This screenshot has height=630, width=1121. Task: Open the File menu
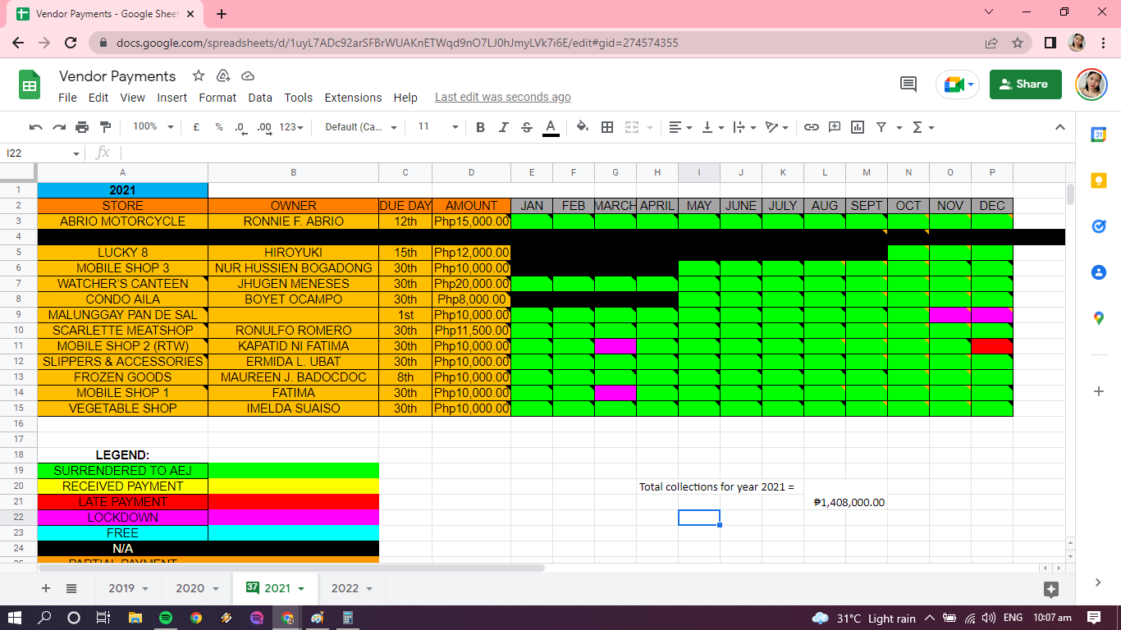[x=67, y=98]
